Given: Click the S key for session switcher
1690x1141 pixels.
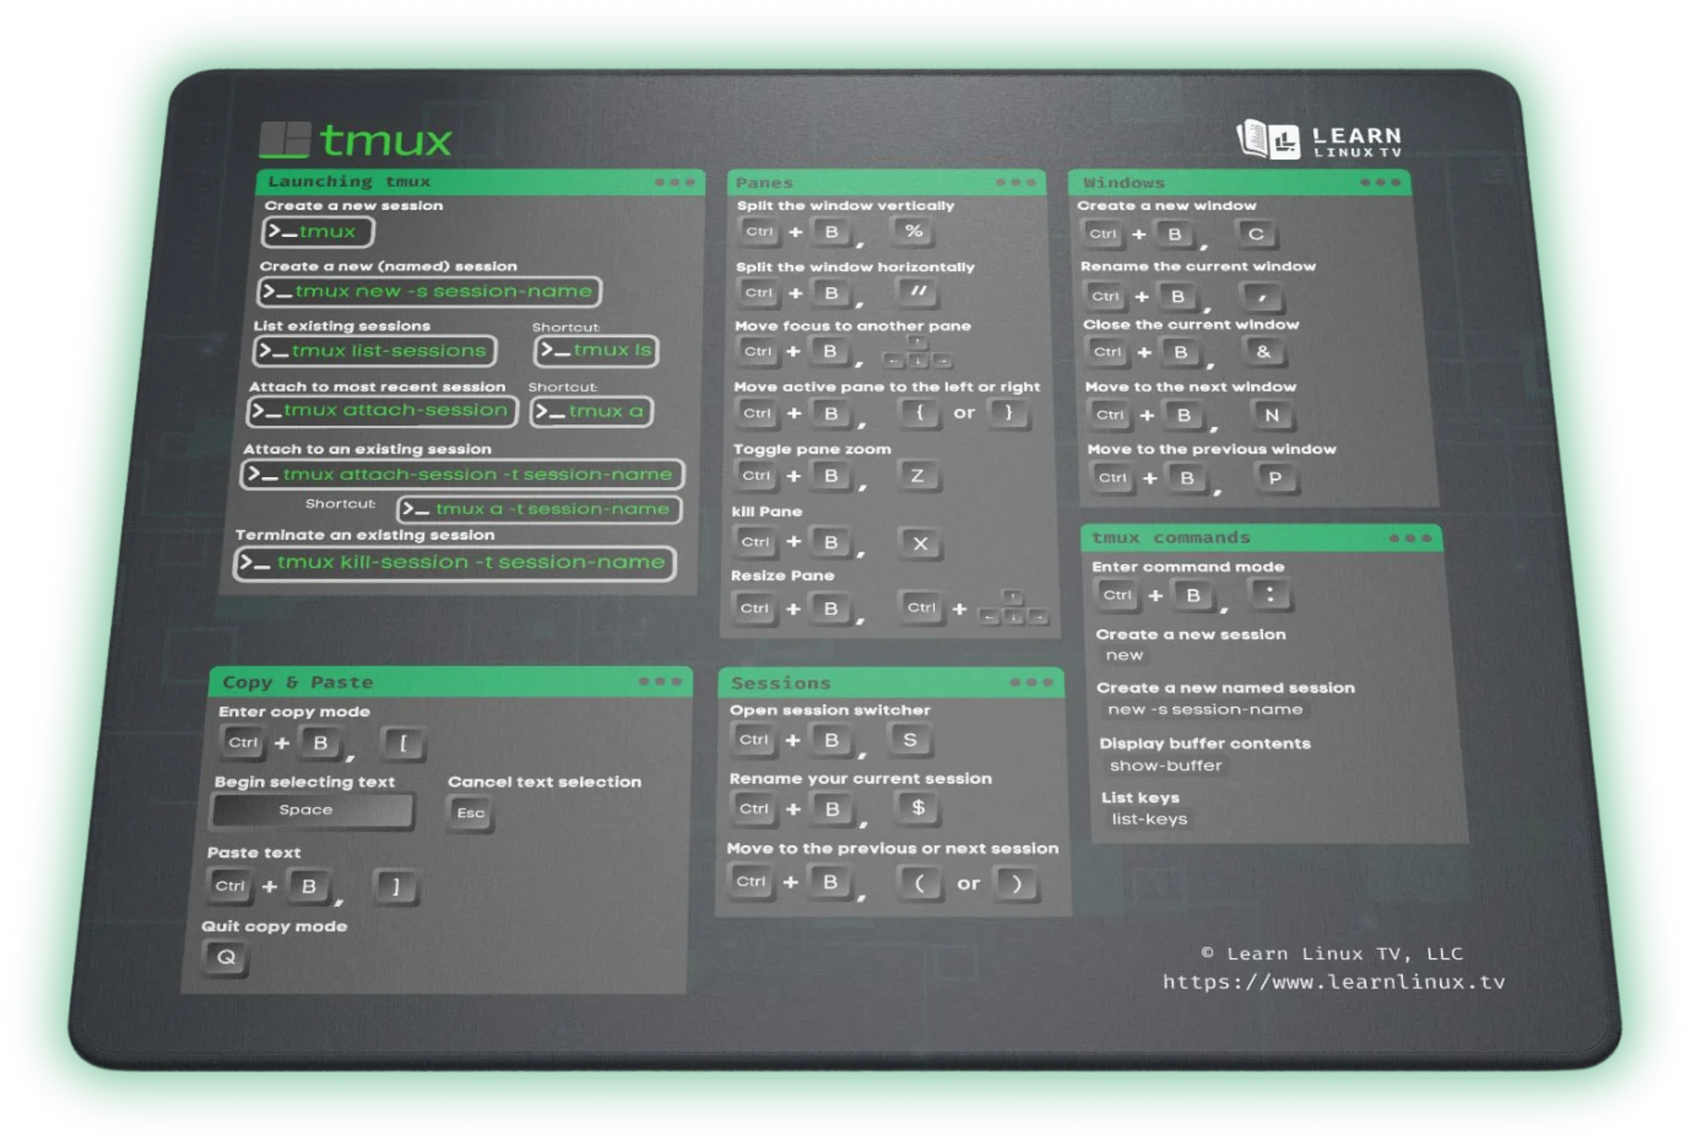Looking at the screenshot, I should 909,740.
